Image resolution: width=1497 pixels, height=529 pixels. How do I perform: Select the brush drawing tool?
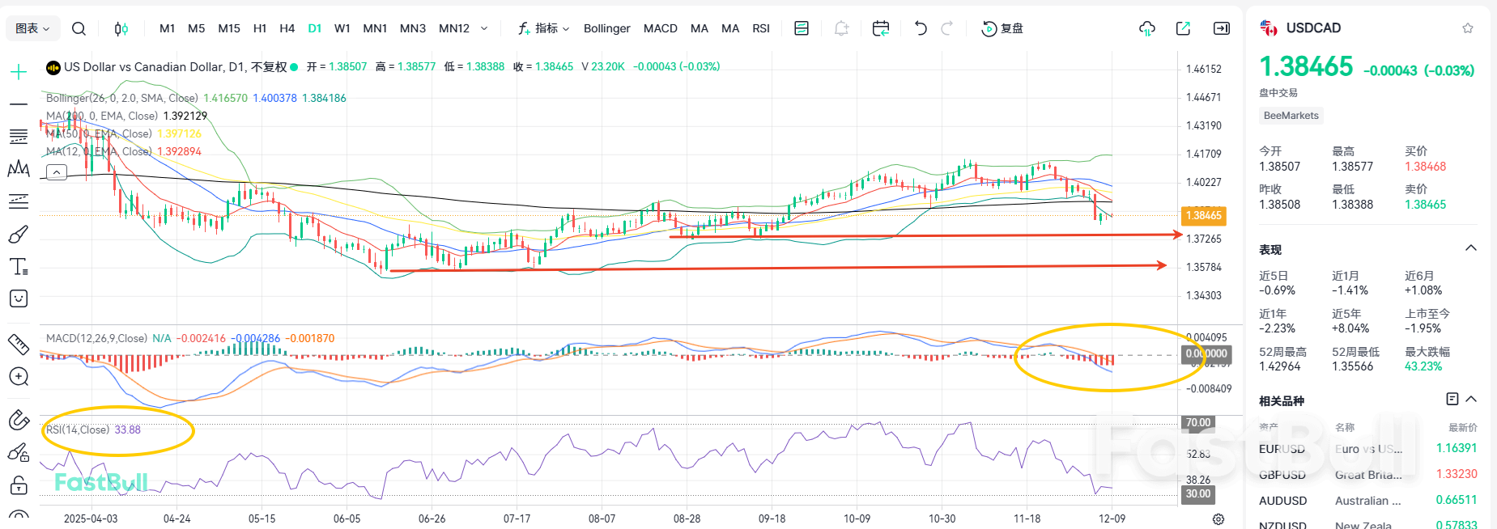(x=18, y=235)
